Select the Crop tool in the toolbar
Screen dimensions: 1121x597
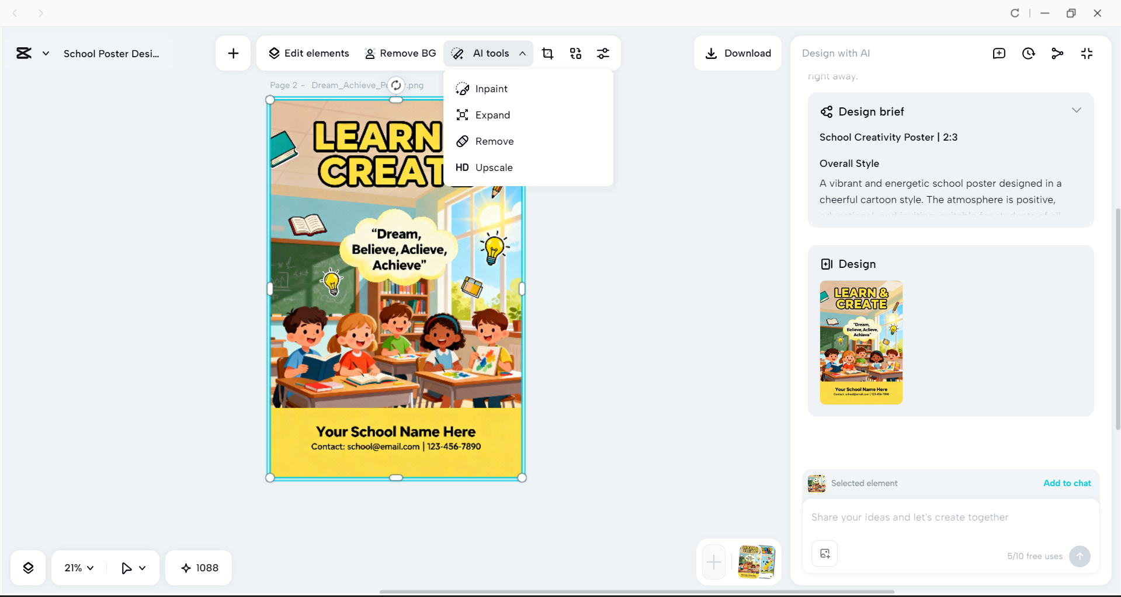point(547,53)
